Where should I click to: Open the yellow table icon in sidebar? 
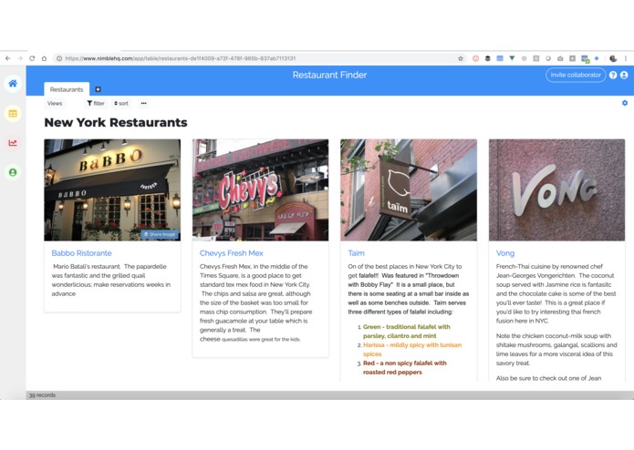coord(13,114)
